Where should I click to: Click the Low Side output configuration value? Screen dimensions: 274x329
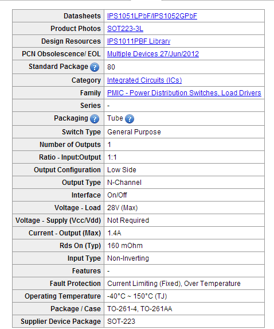(x=122, y=169)
